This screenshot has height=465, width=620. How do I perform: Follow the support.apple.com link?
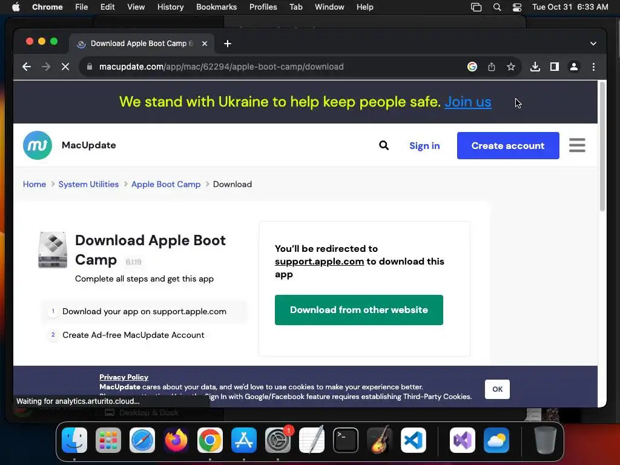[319, 262]
